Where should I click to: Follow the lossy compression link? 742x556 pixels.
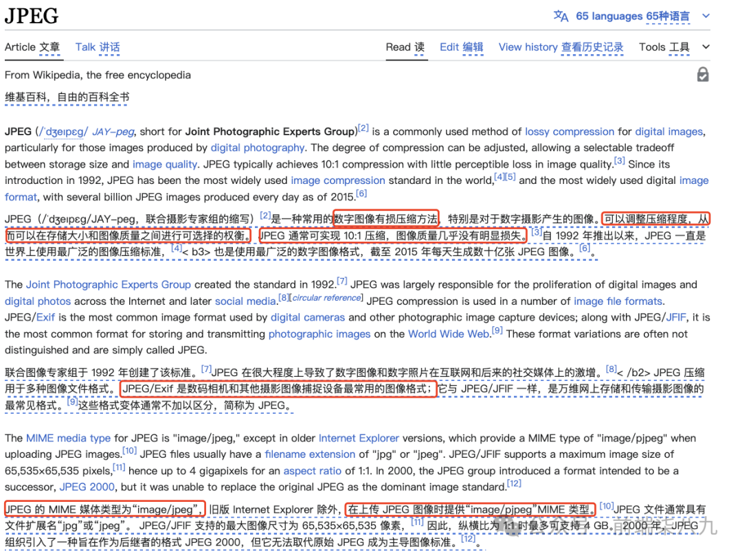point(570,131)
